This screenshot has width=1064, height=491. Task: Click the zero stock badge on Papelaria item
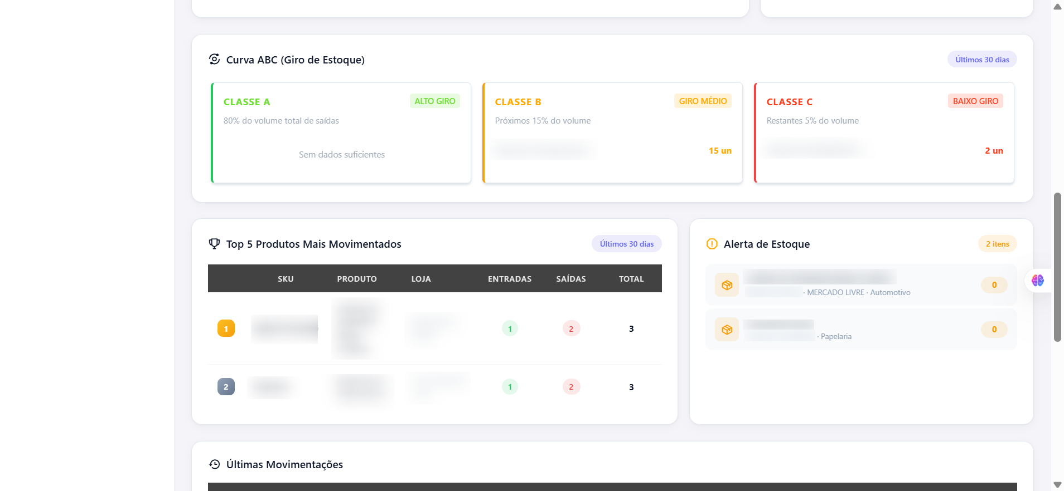coord(994,330)
